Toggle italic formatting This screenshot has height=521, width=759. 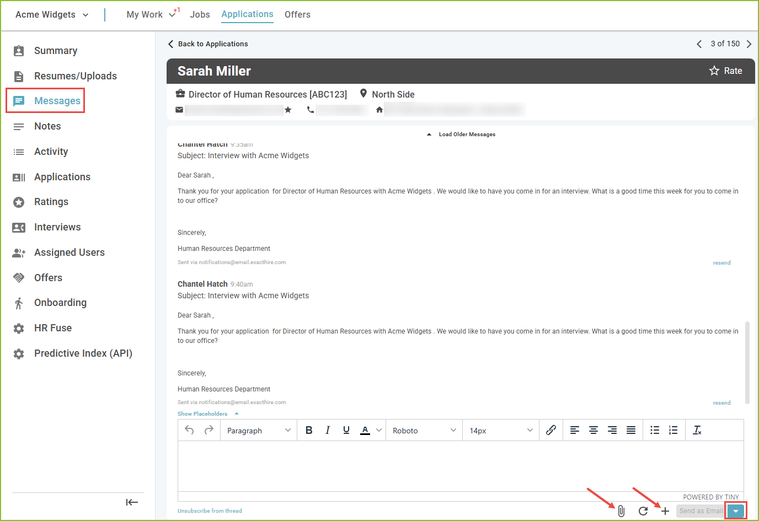pos(328,430)
